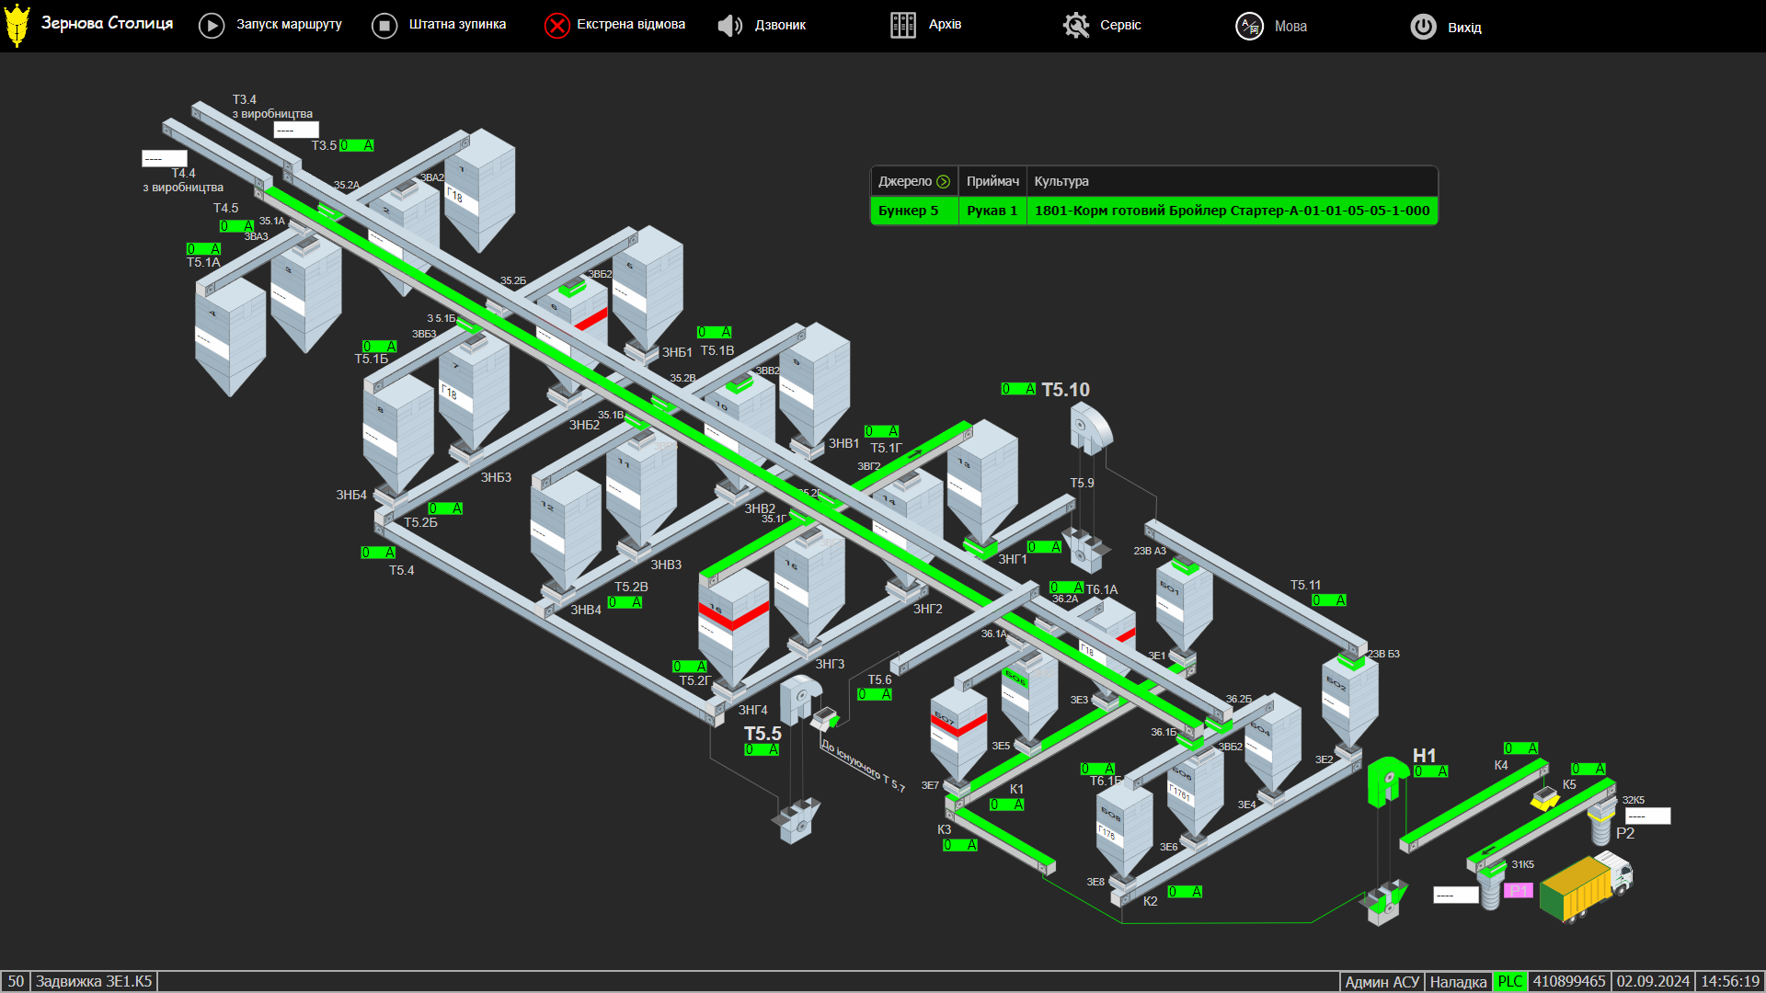Click the green H1 elevator icon
The image size is (1766, 993).
[1386, 780]
